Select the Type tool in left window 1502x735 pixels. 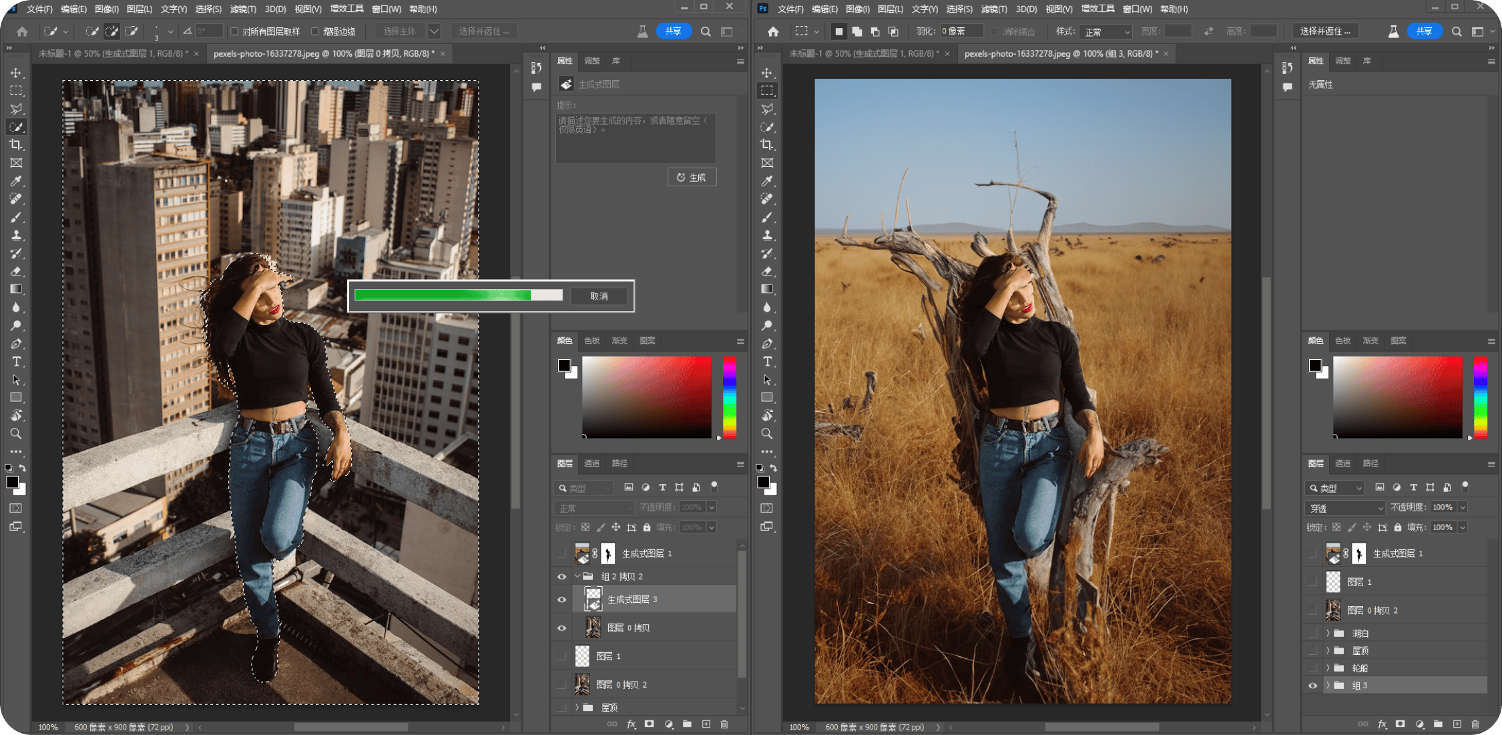16,362
